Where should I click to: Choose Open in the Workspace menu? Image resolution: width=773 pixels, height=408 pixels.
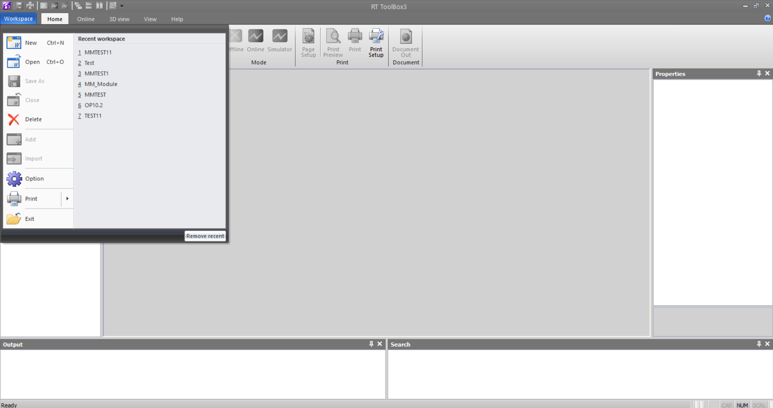click(39, 62)
